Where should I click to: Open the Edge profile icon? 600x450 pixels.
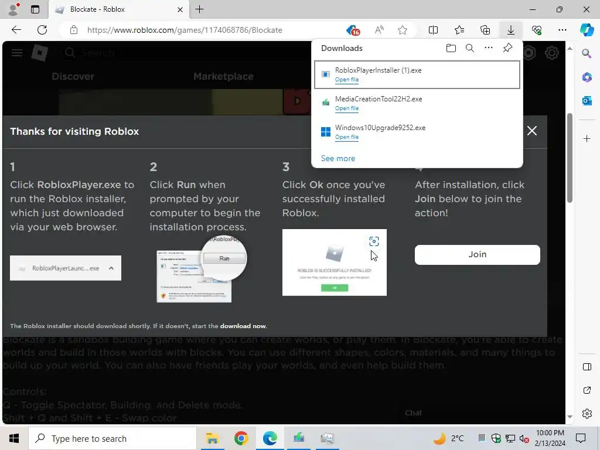14,9
